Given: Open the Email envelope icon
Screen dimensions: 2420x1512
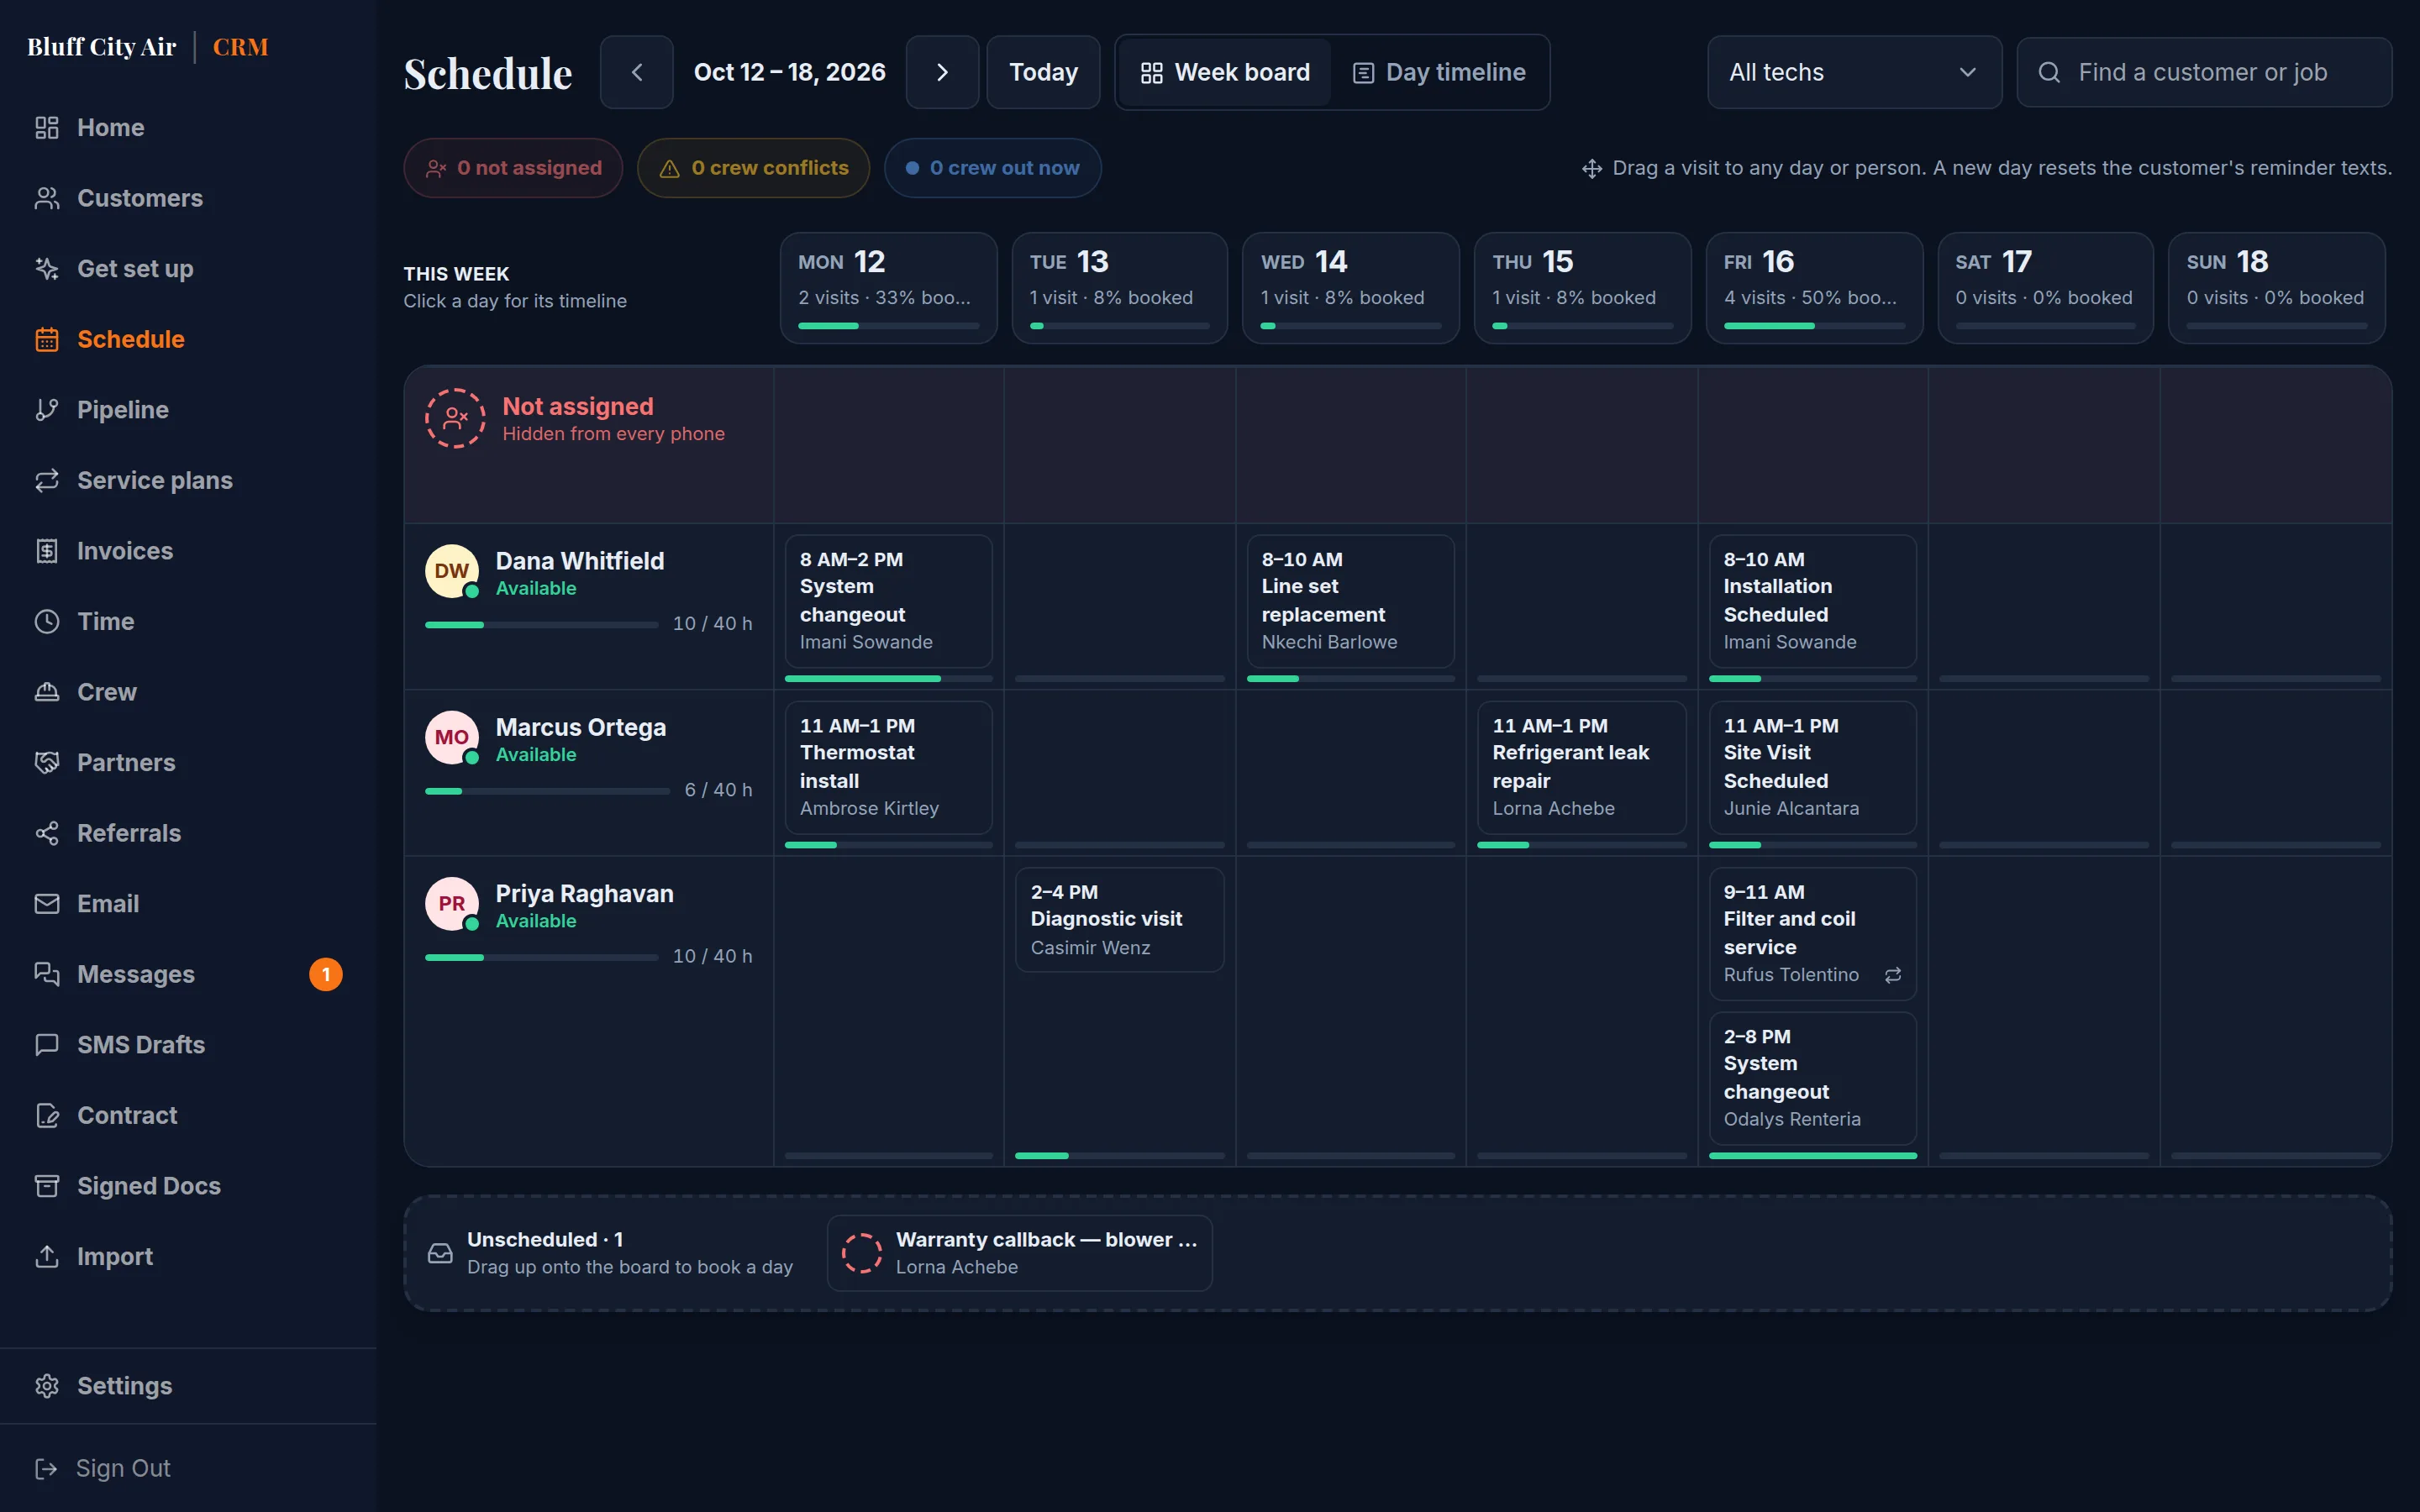Looking at the screenshot, I should [47, 904].
